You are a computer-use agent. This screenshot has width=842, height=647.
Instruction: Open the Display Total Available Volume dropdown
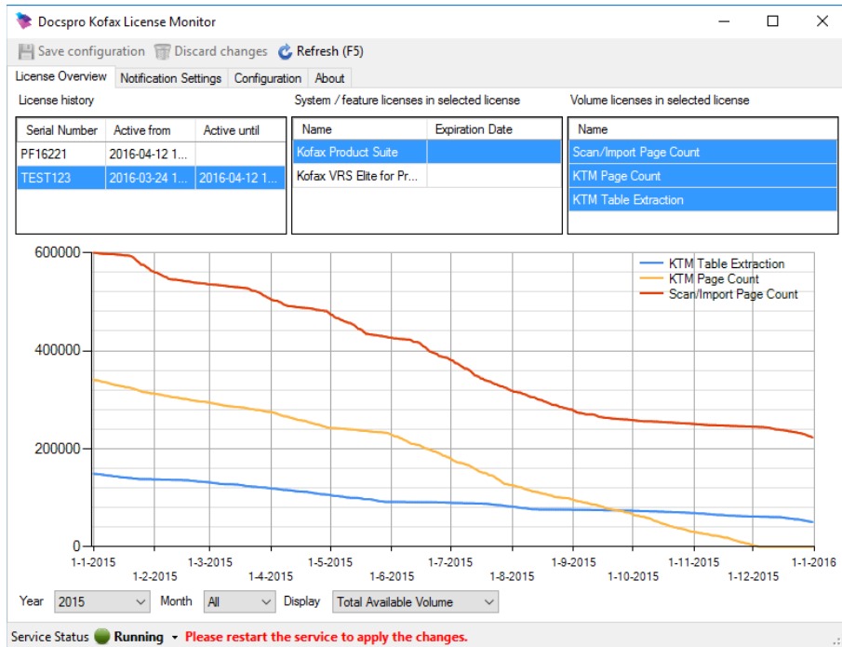(415, 602)
